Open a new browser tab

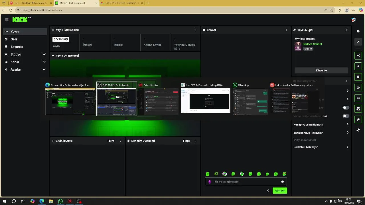(x=148, y=3)
